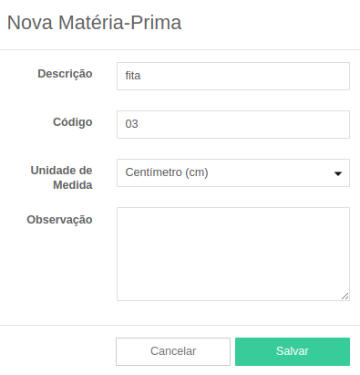Click the Descrição input field
360x375 pixels.
coord(233,76)
